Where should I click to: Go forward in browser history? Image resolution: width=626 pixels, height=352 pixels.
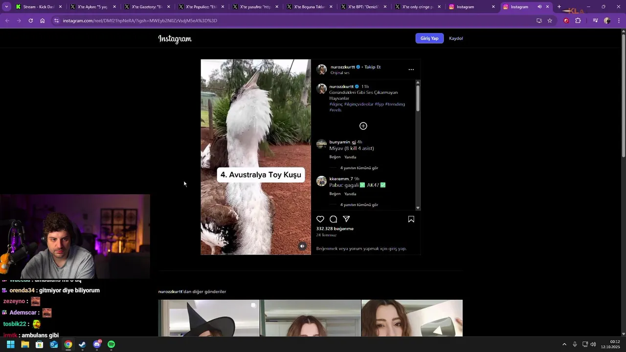(x=19, y=21)
